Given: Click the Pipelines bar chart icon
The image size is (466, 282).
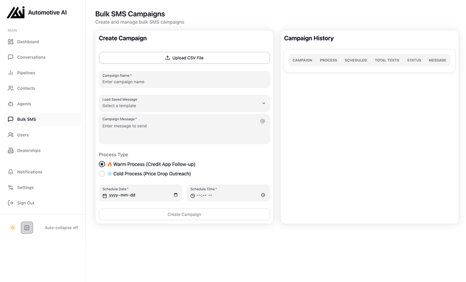Looking at the screenshot, I should [x=11, y=73].
